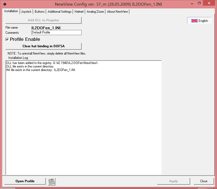217x189 pixels.
Task: Switch to the Installation tab
Action: tap(11, 11)
